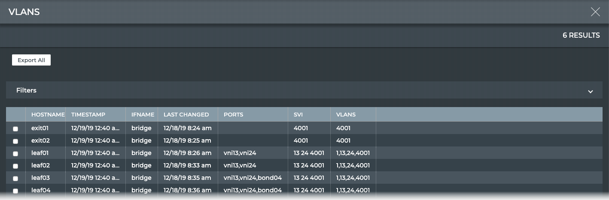Close the VLANS dialog with the X icon
Viewport: 609px width, 200px height.
coord(595,12)
